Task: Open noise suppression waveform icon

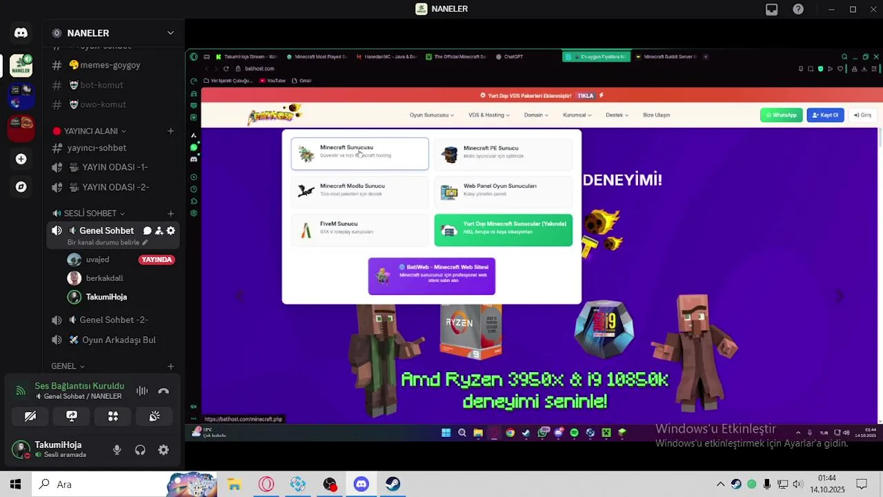Action: pyautogui.click(x=142, y=391)
